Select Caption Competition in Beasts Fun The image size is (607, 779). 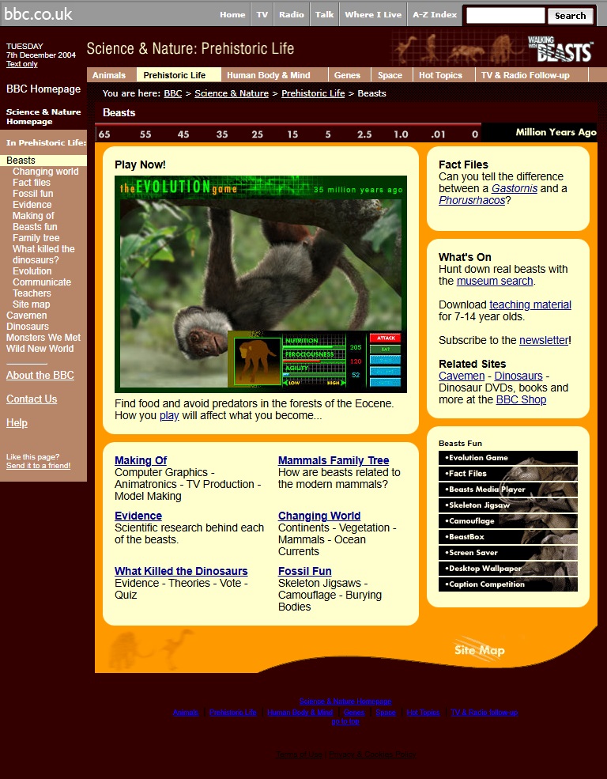pyautogui.click(x=507, y=584)
